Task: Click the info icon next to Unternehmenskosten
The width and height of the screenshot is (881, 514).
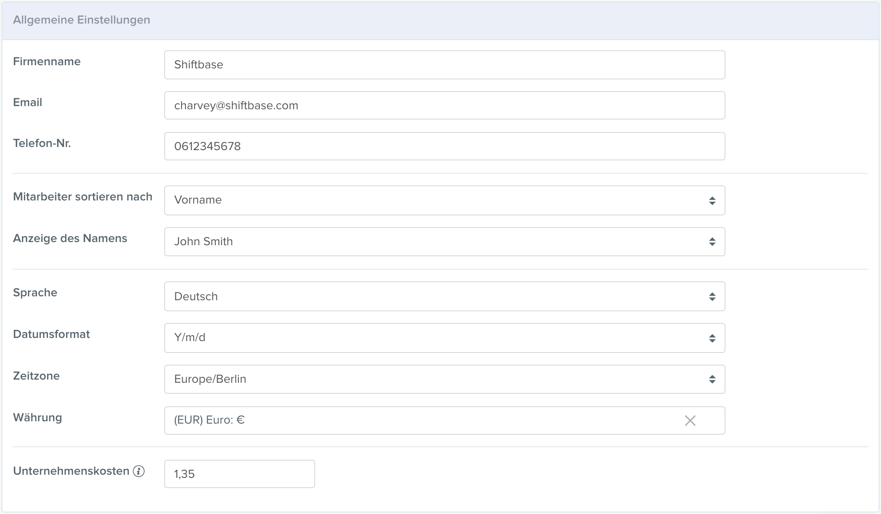Action: 139,471
